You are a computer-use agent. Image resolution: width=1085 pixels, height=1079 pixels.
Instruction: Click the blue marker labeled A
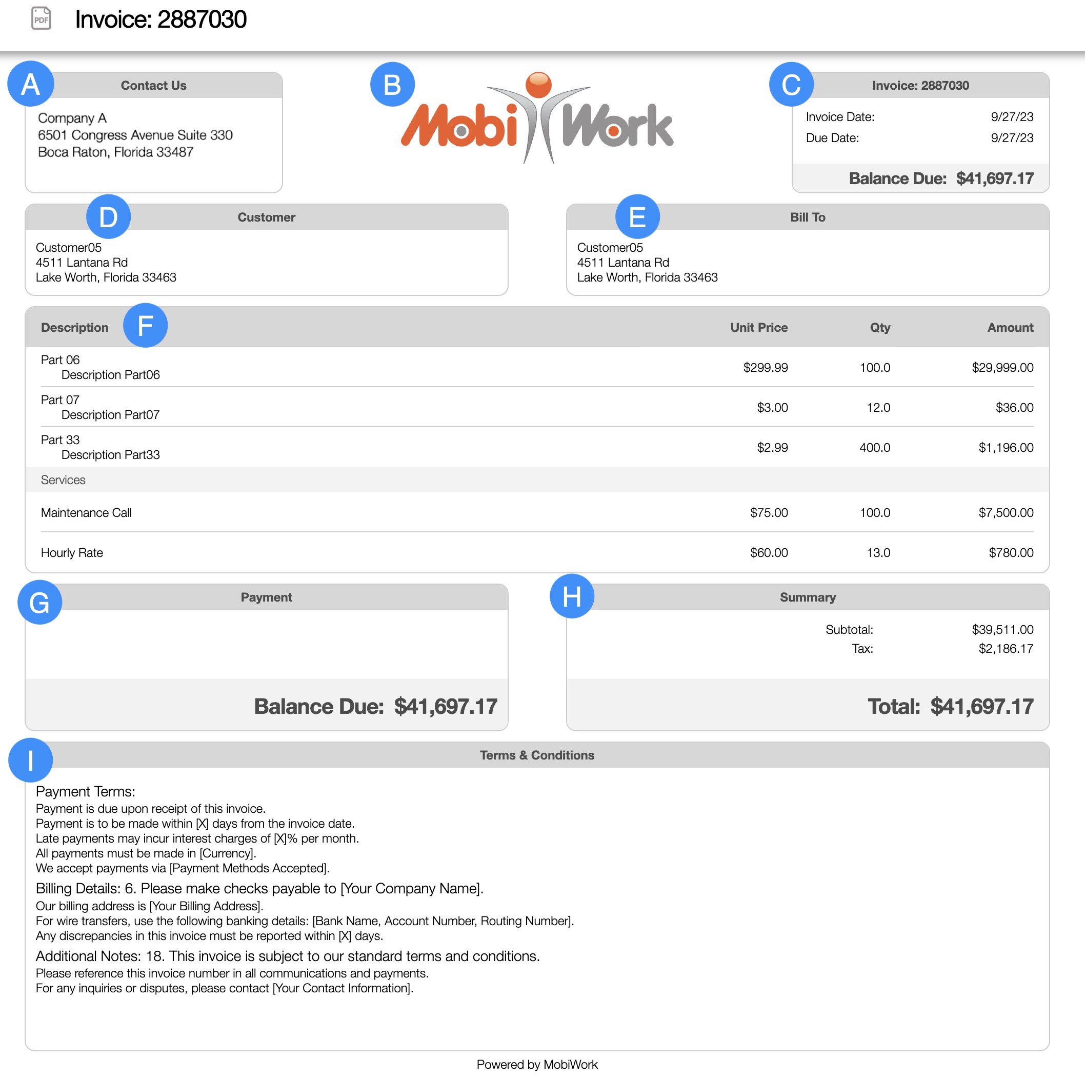[x=30, y=84]
